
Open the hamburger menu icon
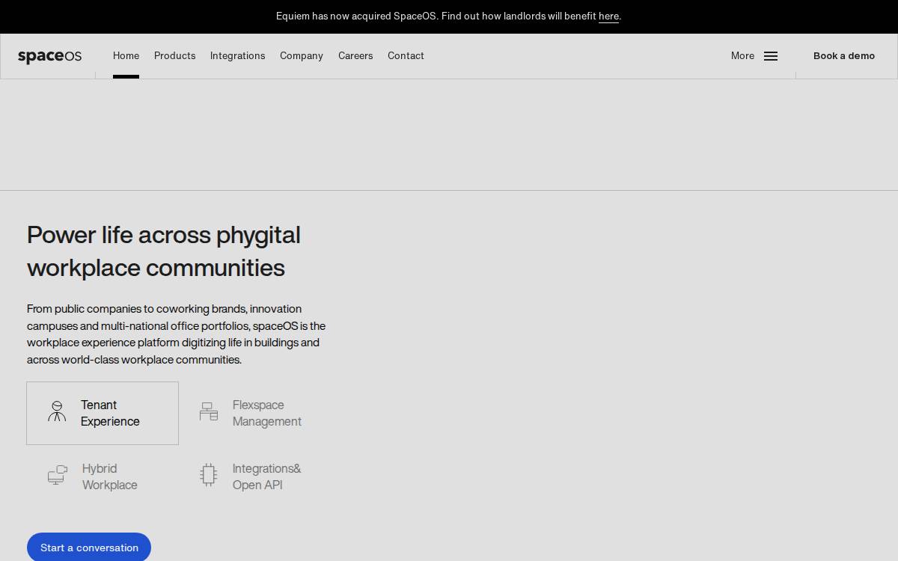point(771,56)
